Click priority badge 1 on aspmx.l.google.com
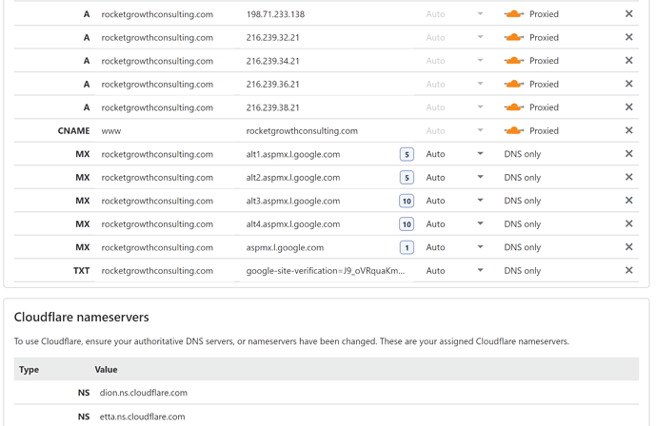656x426 pixels. click(407, 247)
